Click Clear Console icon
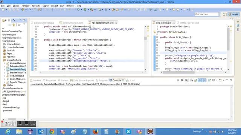Screen dimensions: 241x135 [192, 80]
